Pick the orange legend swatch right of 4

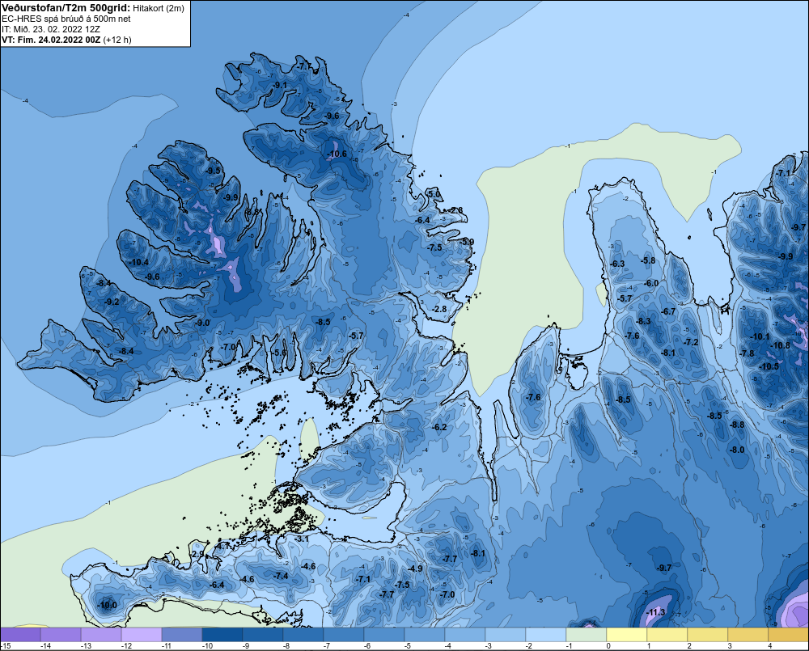click(788, 634)
